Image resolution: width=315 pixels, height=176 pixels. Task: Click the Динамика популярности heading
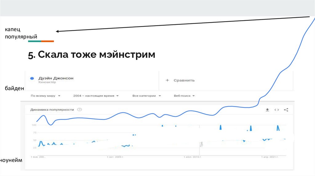(52, 109)
